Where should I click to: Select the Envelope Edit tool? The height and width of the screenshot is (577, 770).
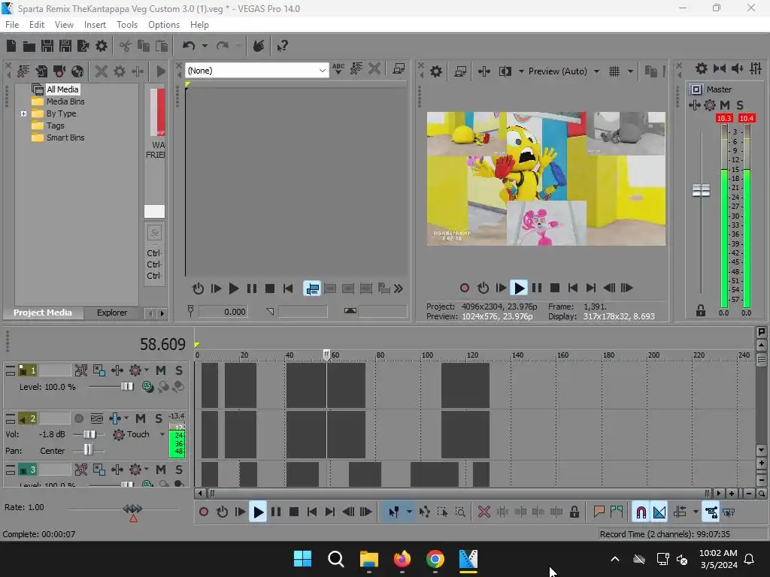[425, 512]
